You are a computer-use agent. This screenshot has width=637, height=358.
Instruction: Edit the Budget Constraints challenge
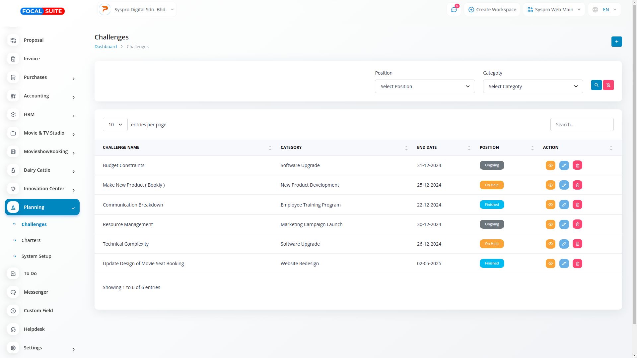coord(564,165)
